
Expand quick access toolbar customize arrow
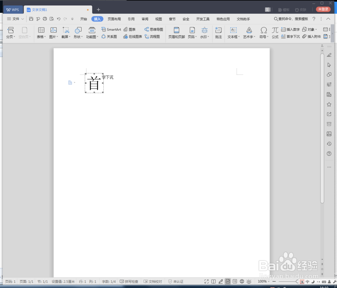(72, 19)
